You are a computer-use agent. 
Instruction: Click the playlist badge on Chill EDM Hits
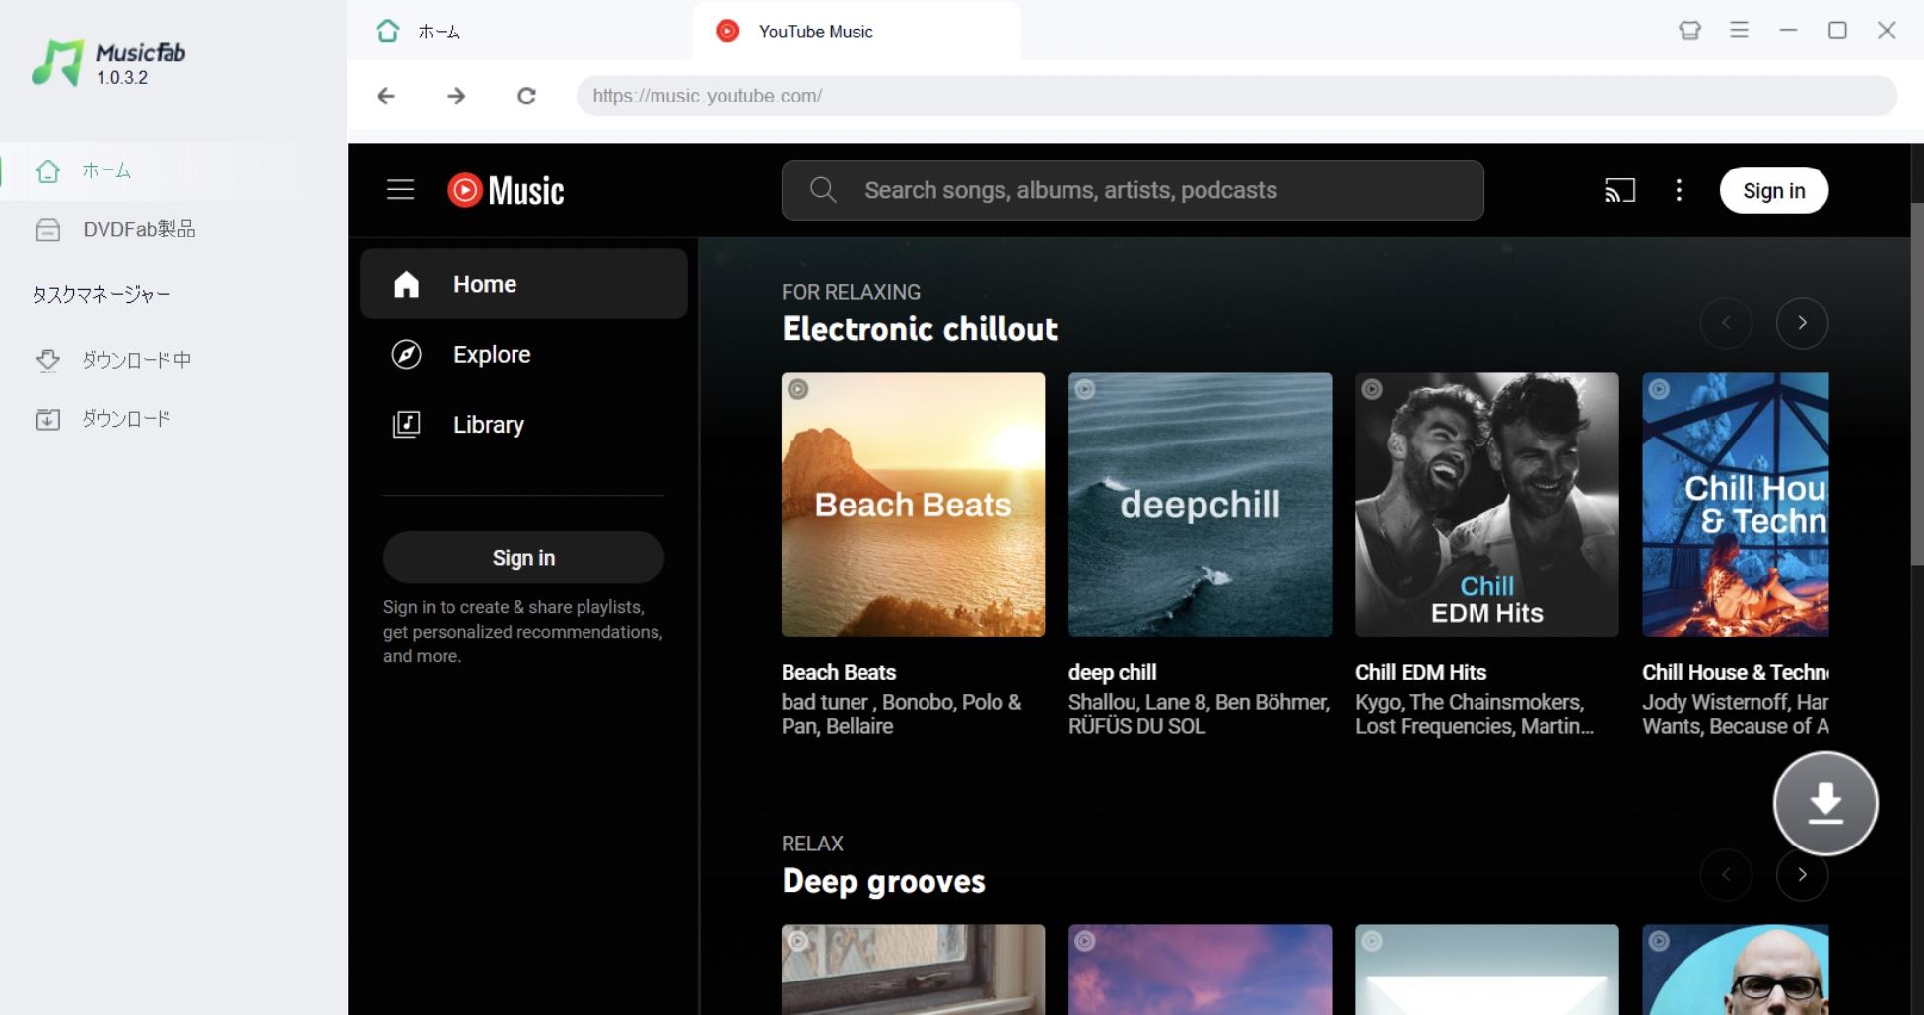coord(1372,389)
